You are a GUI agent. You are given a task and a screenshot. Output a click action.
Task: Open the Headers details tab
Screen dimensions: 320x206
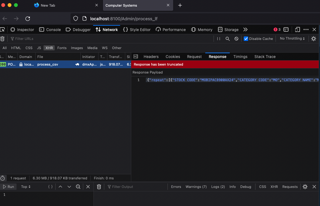[151, 57]
